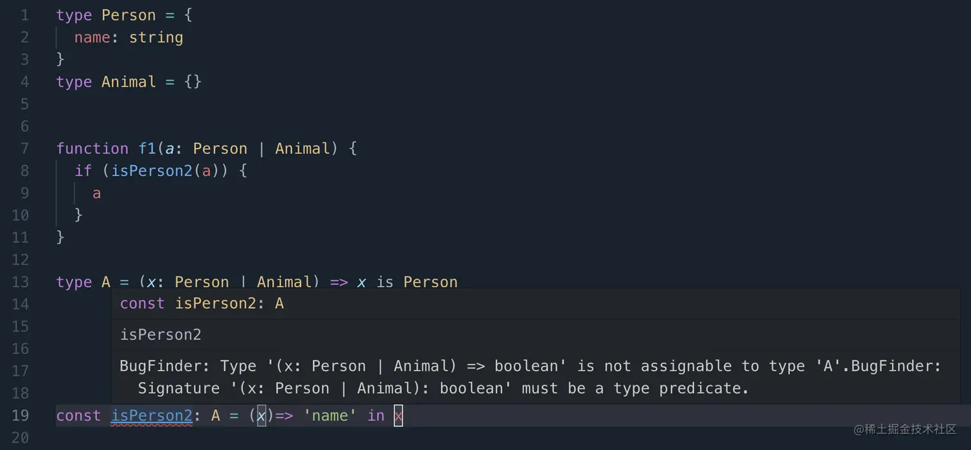971x450 pixels.
Task: Click the function keyword on line 7
Action: (92, 149)
